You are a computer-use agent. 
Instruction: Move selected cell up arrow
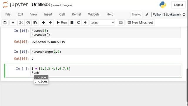pos(43,22)
